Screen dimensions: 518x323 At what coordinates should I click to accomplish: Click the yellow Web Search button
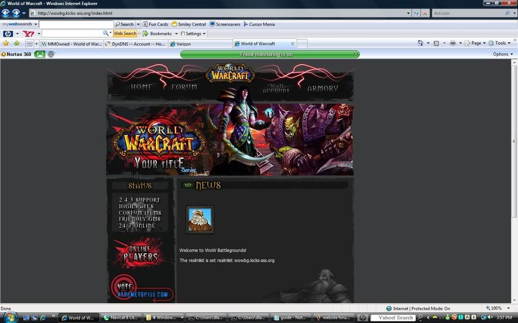[125, 33]
